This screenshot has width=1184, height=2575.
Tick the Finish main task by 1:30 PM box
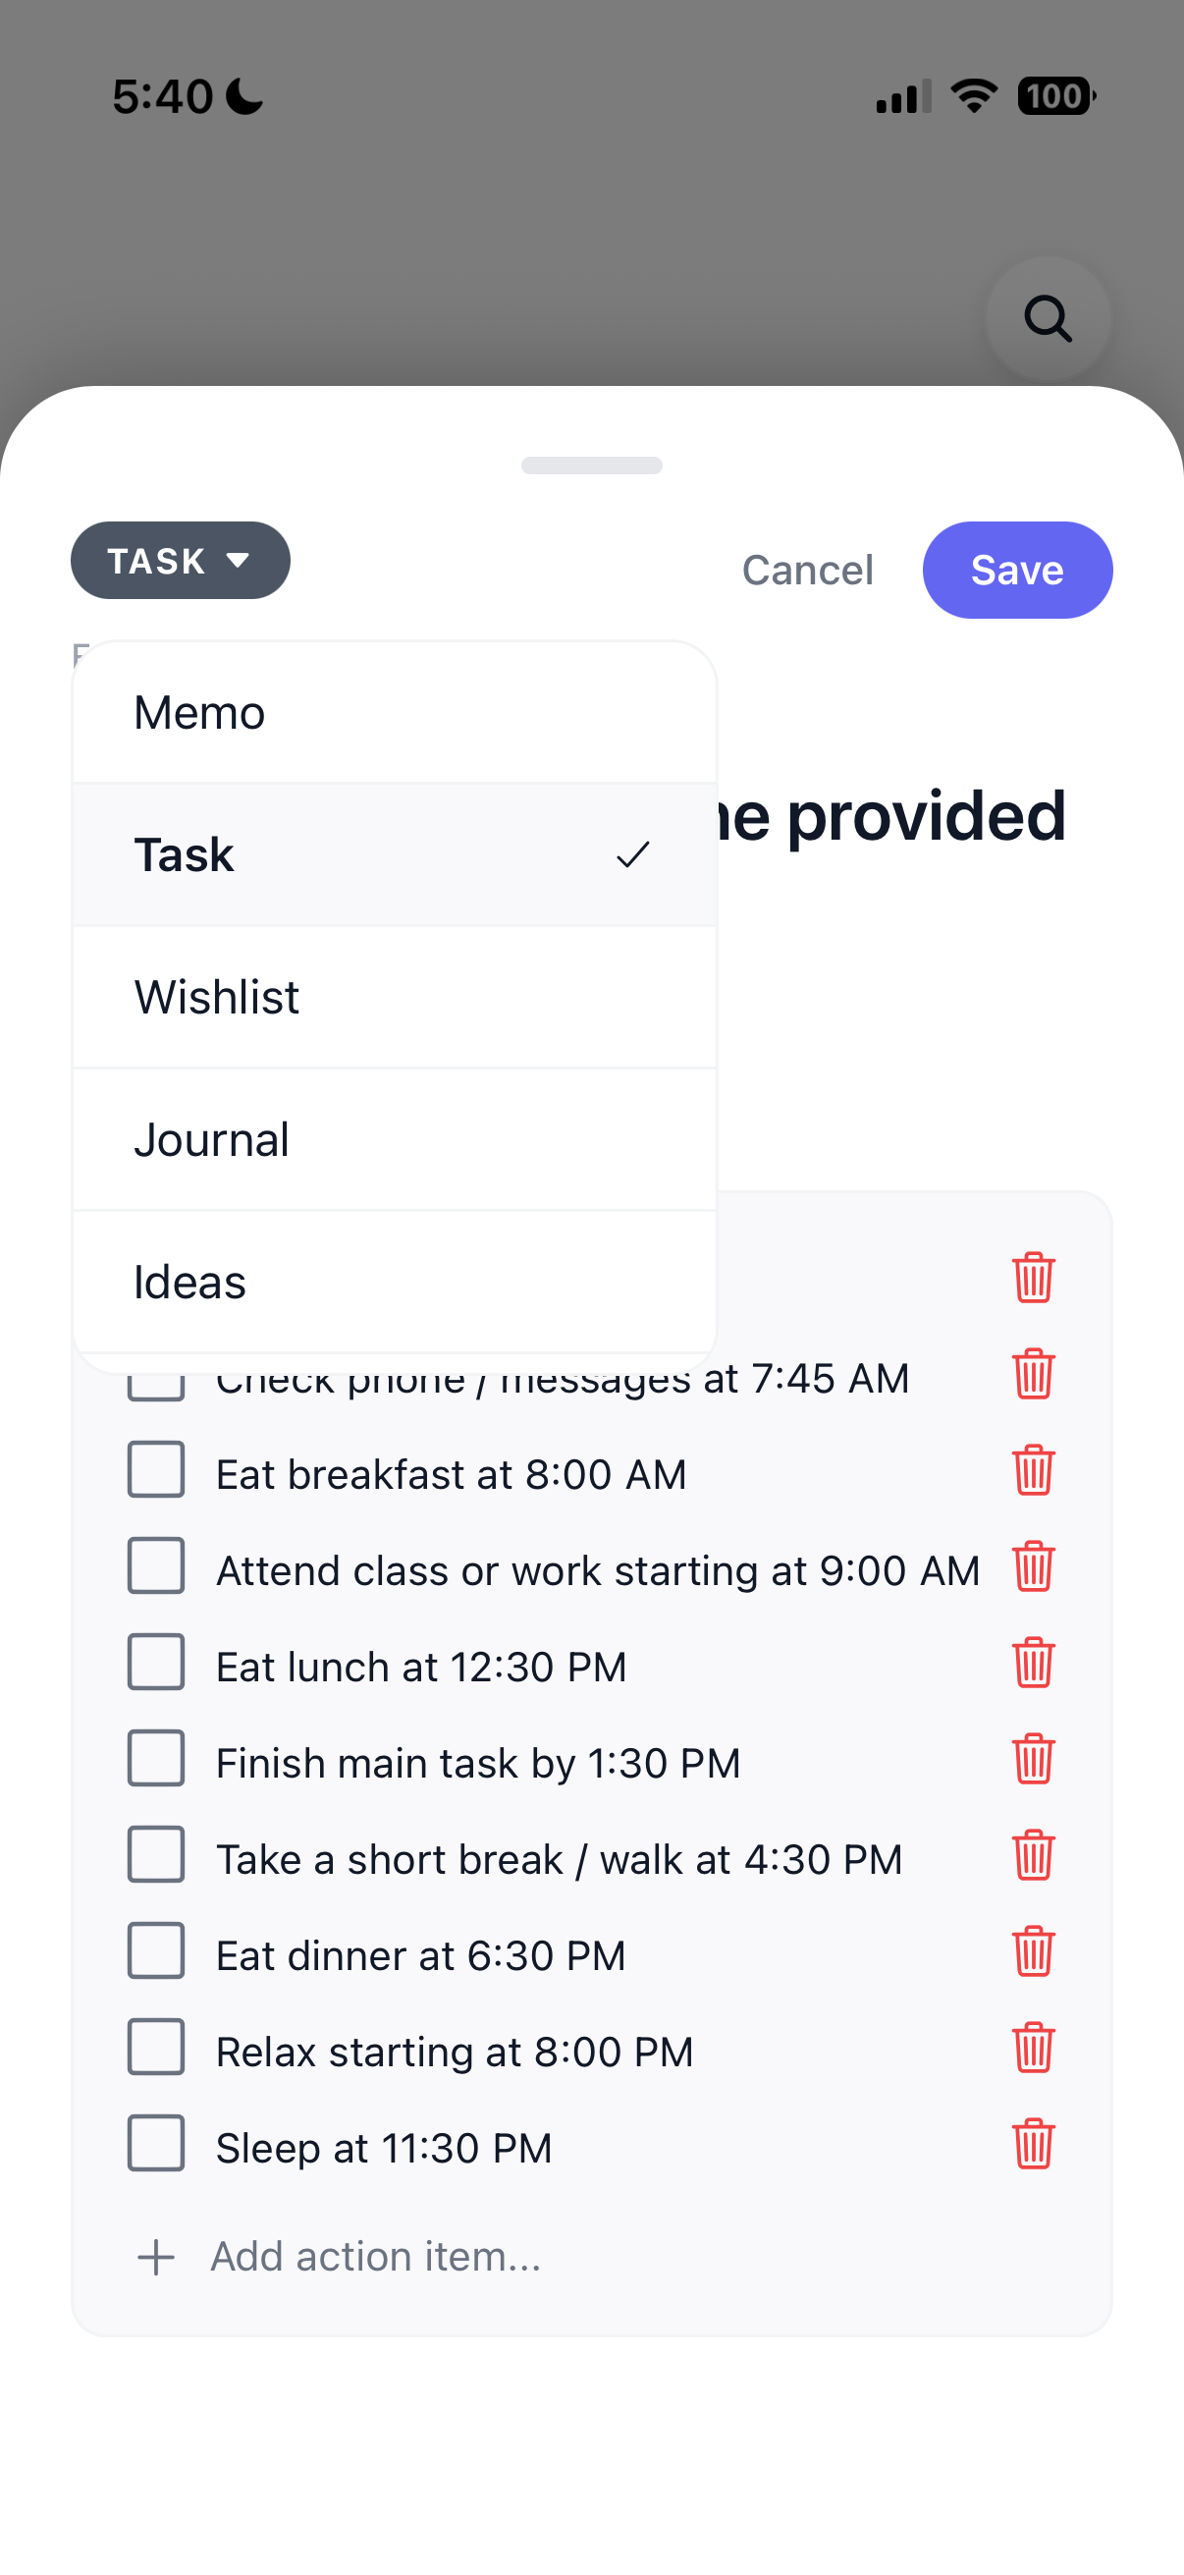tap(156, 1759)
